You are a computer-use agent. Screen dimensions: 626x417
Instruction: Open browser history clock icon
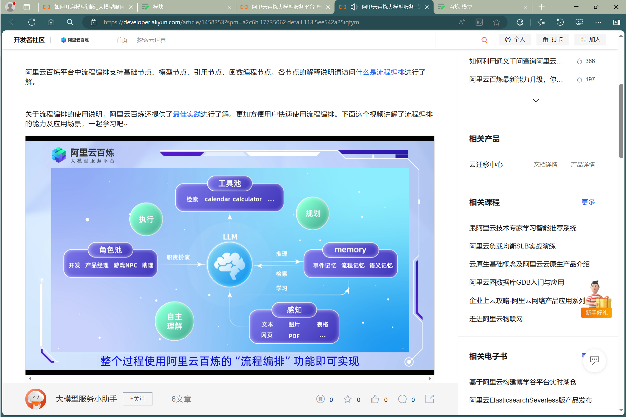pos(560,22)
